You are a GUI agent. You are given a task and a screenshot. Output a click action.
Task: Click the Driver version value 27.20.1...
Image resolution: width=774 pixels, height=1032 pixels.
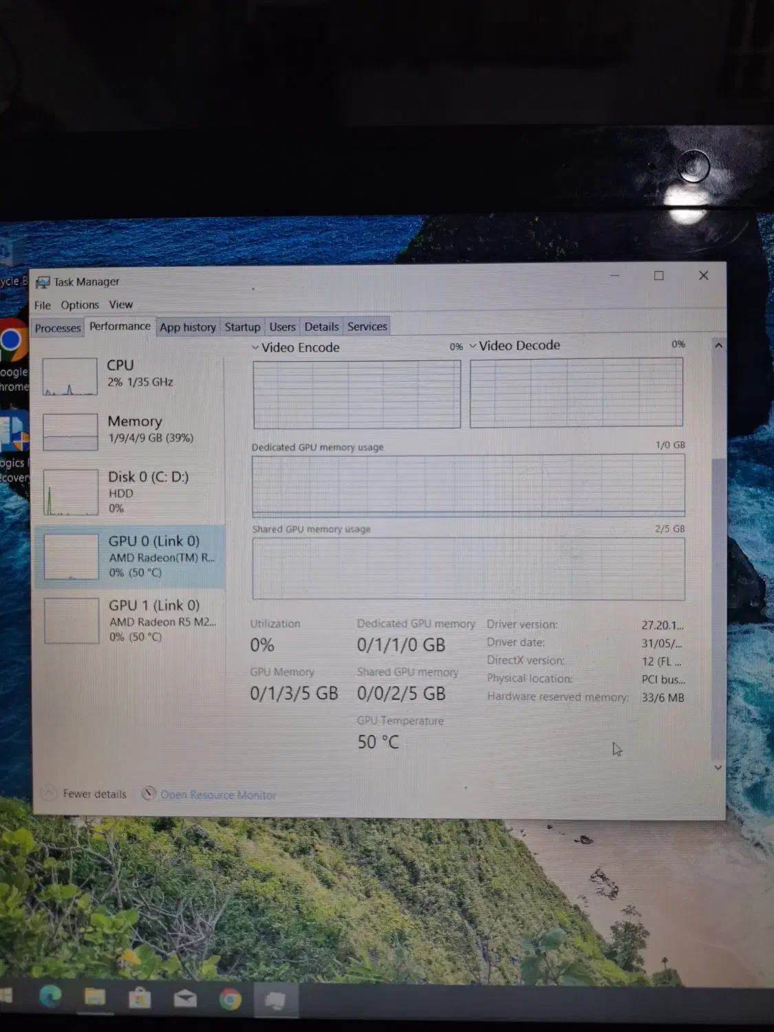(663, 625)
